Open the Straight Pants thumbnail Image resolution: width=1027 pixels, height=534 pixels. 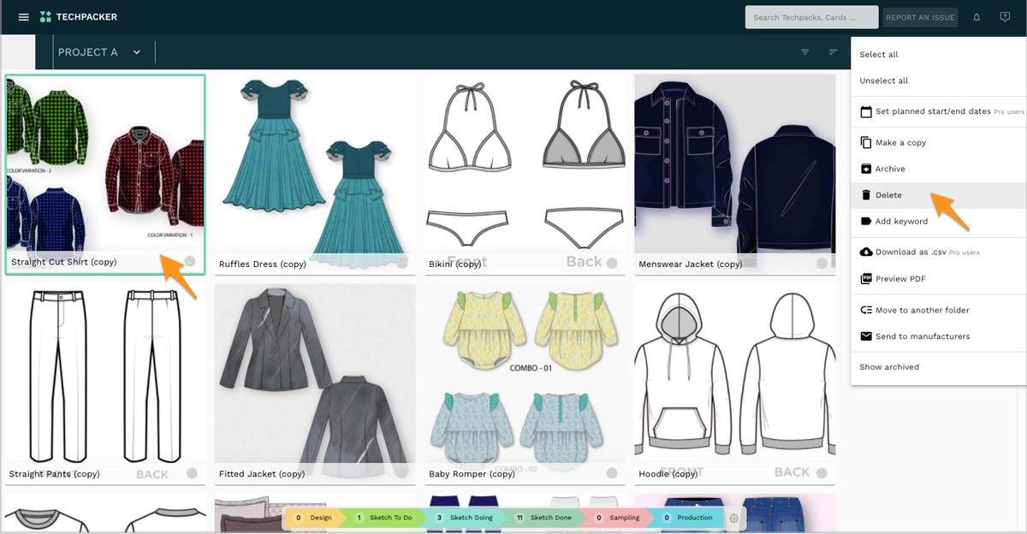(105, 374)
